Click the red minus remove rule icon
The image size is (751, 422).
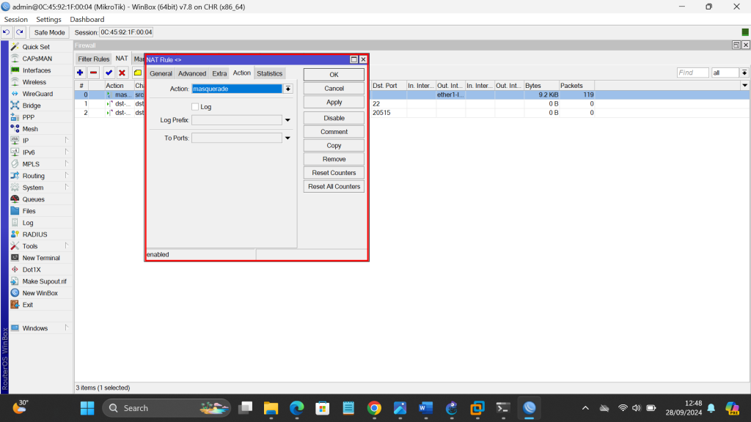coord(94,73)
